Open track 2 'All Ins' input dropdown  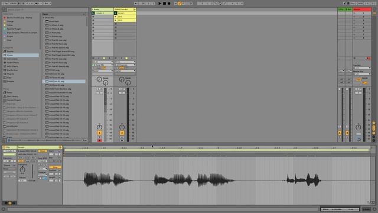click(x=125, y=62)
